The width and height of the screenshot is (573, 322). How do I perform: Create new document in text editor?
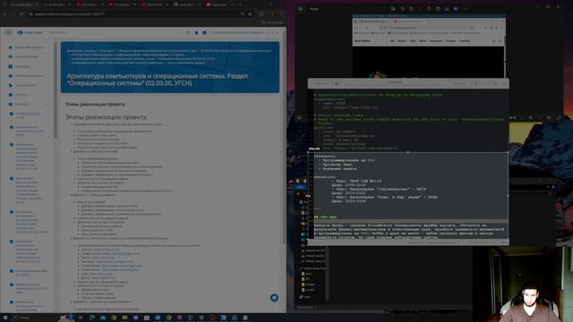click(x=337, y=83)
